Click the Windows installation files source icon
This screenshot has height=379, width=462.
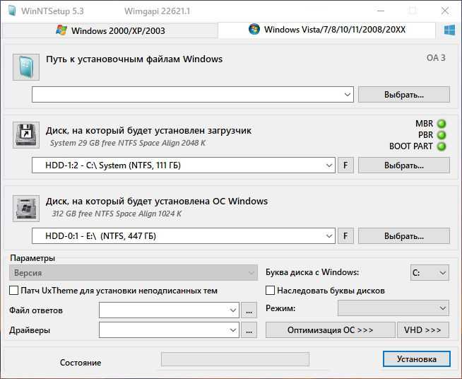[x=26, y=67]
